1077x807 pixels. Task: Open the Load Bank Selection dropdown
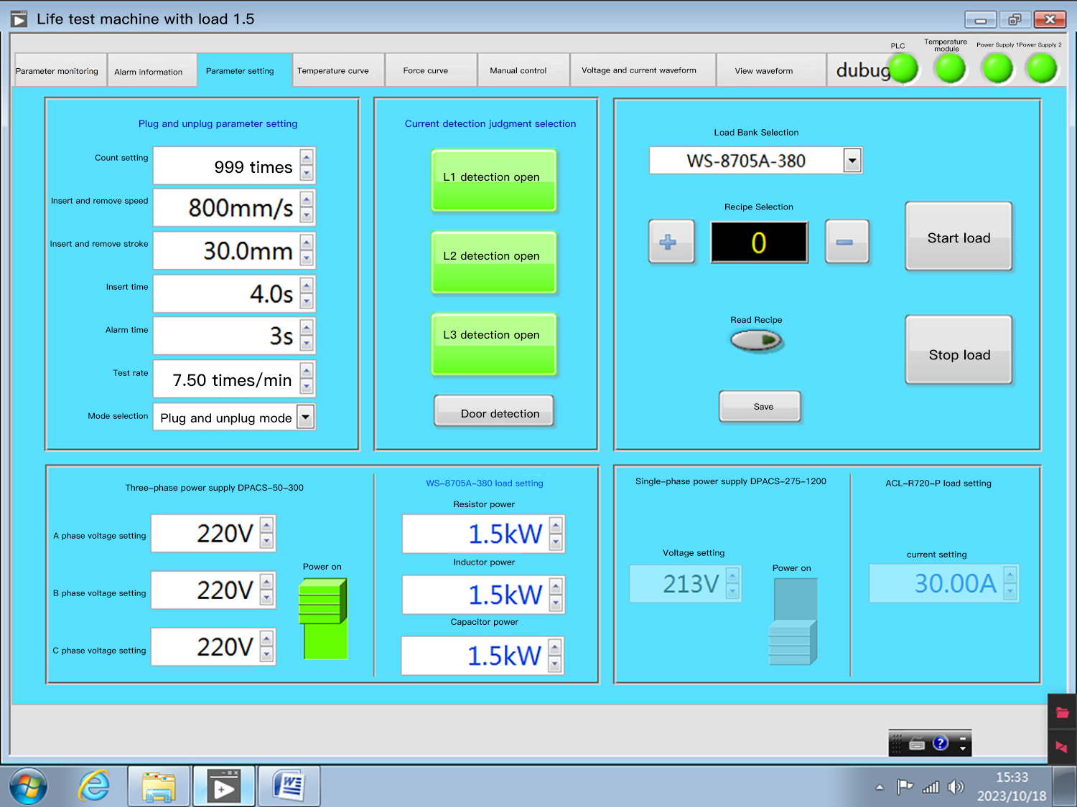click(852, 161)
